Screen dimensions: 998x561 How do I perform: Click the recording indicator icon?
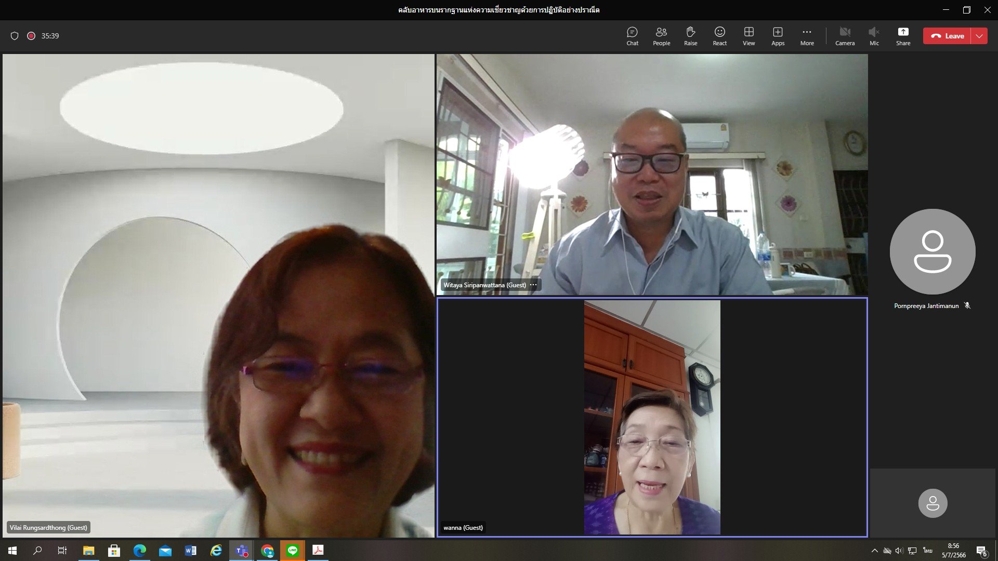(x=31, y=36)
